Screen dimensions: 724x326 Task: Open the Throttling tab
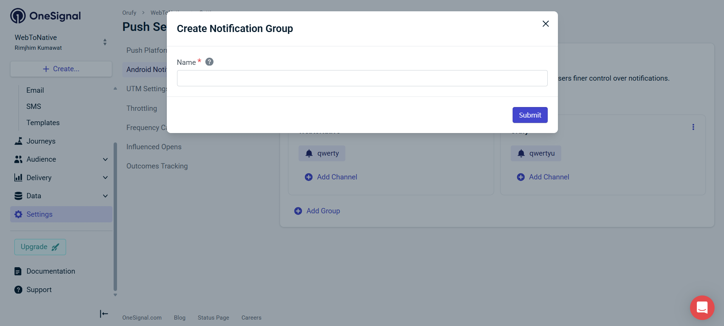(x=142, y=108)
